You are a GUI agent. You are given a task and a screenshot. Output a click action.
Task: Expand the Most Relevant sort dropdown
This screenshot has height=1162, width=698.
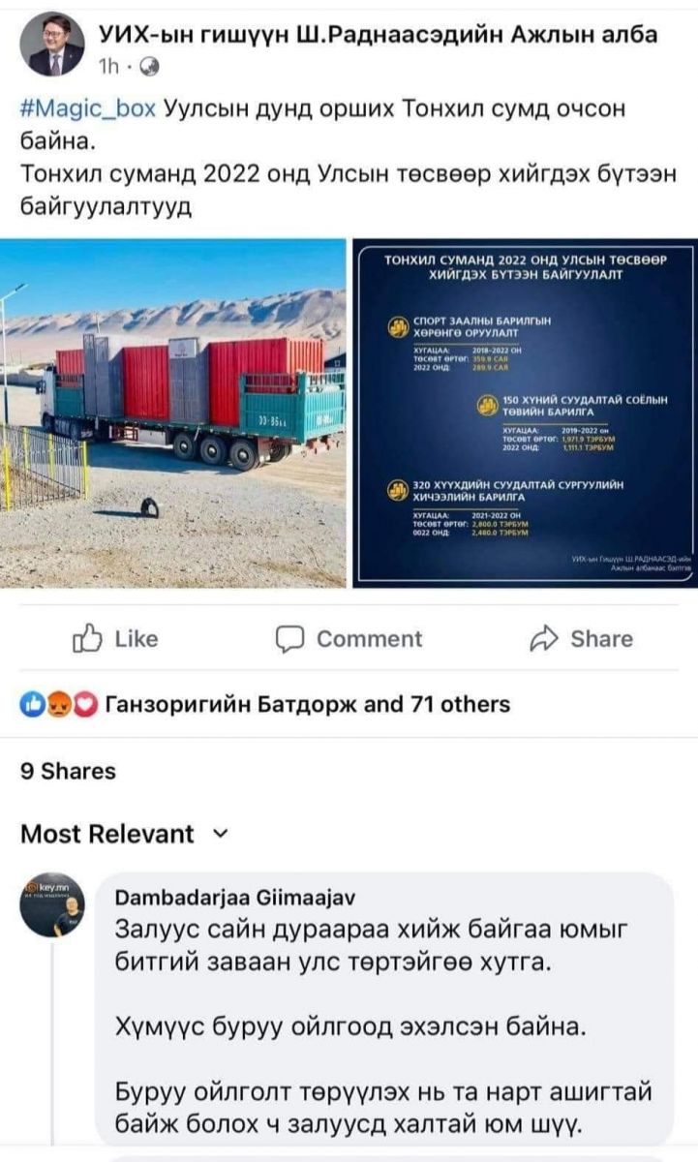point(124,834)
